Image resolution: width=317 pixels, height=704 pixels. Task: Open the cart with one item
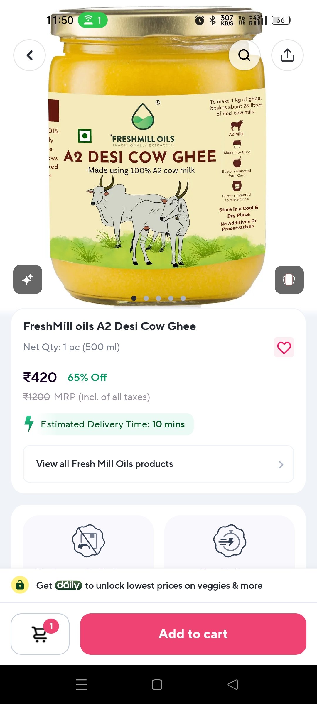pyautogui.click(x=40, y=634)
